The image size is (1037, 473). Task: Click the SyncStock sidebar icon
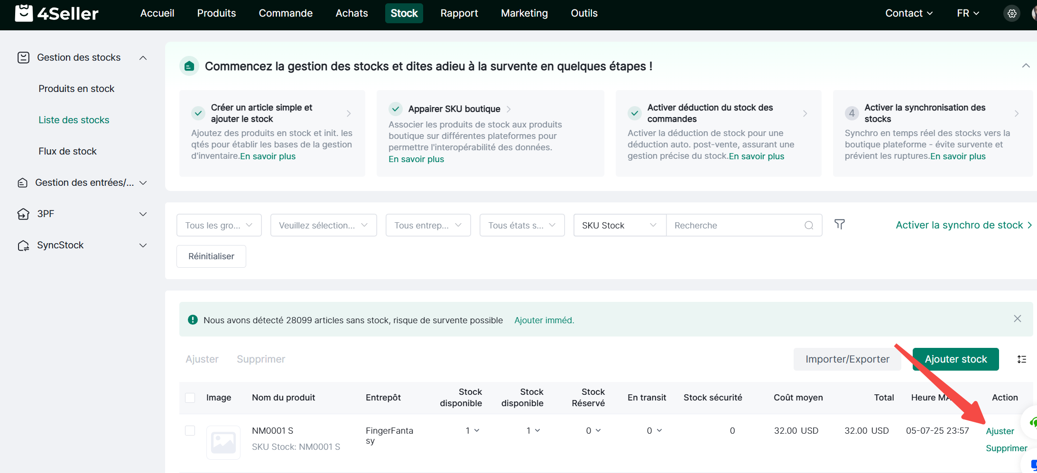tap(23, 246)
